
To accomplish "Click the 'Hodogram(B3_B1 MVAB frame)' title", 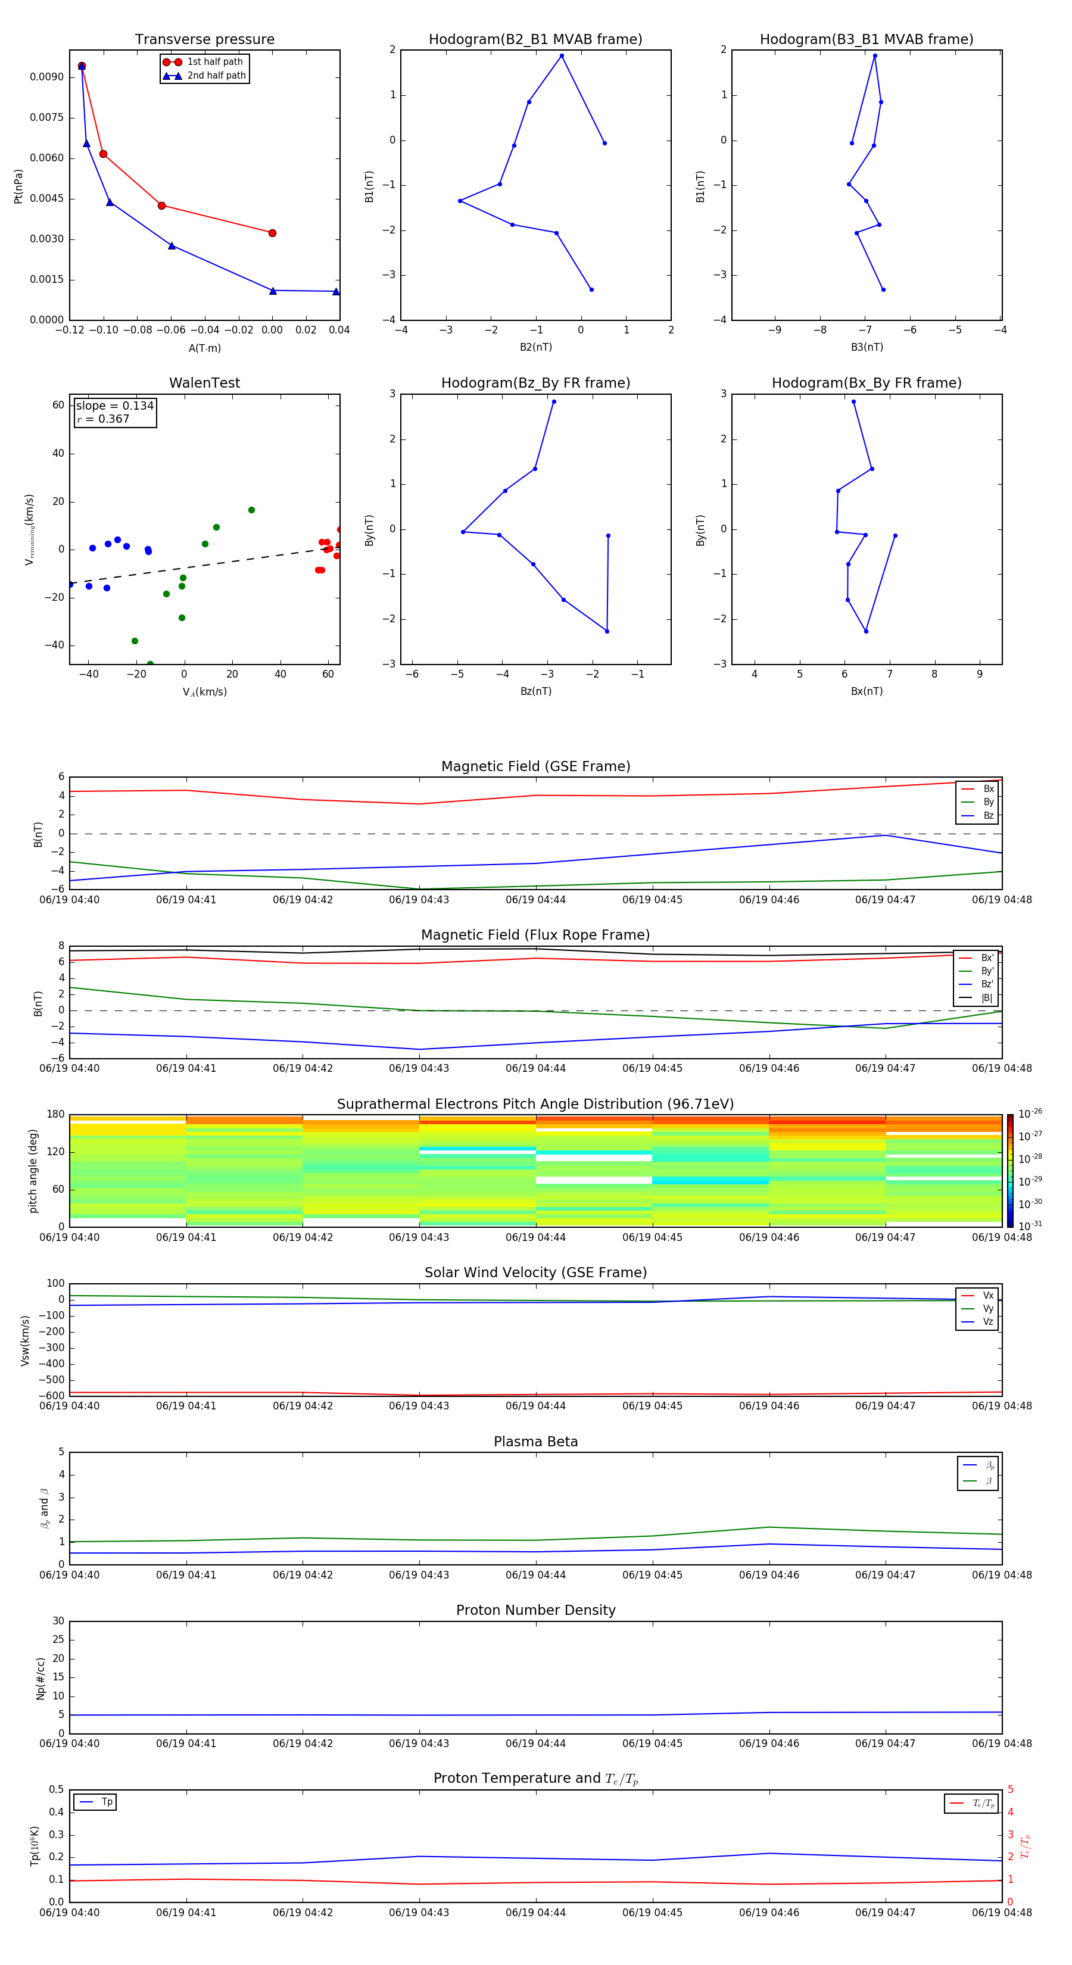I will point(867,40).
